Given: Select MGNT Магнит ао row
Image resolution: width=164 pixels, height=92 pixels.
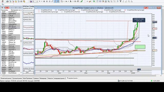Looking at the screenshot, I should tap(11, 57).
